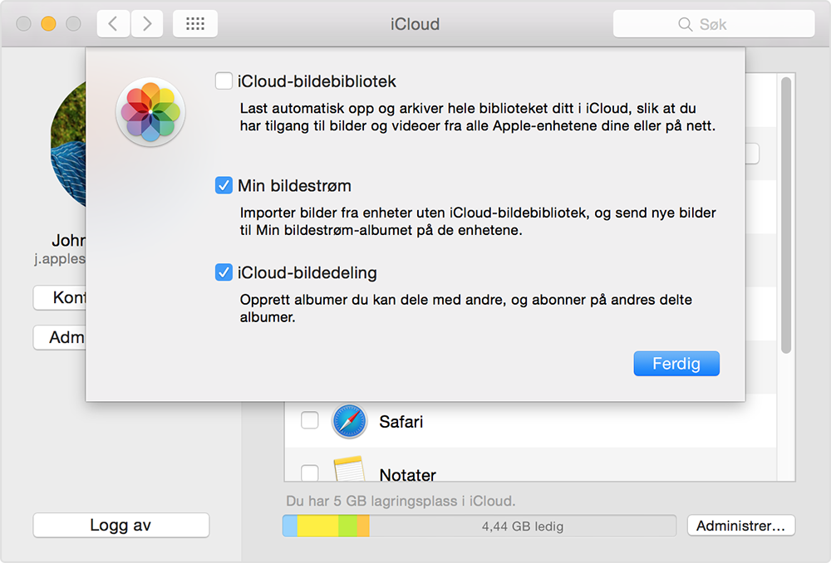Click the iCloud window title
831x563 pixels.
[415, 24]
